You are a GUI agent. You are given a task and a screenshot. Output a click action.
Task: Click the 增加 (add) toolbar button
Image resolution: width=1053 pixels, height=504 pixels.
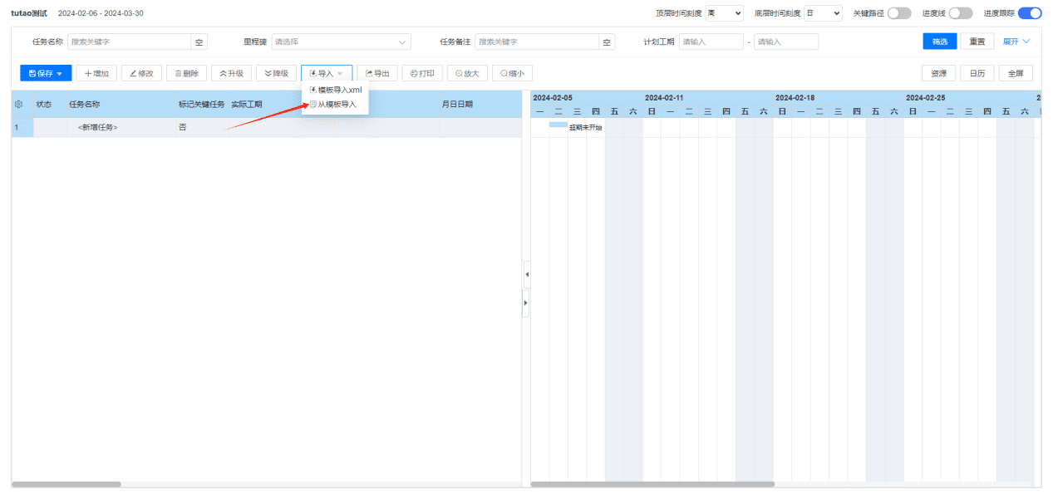(96, 73)
